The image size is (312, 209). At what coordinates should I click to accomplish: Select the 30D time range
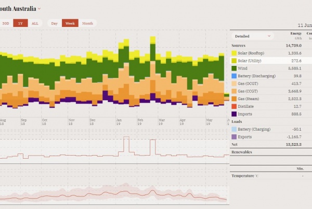tap(6, 23)
